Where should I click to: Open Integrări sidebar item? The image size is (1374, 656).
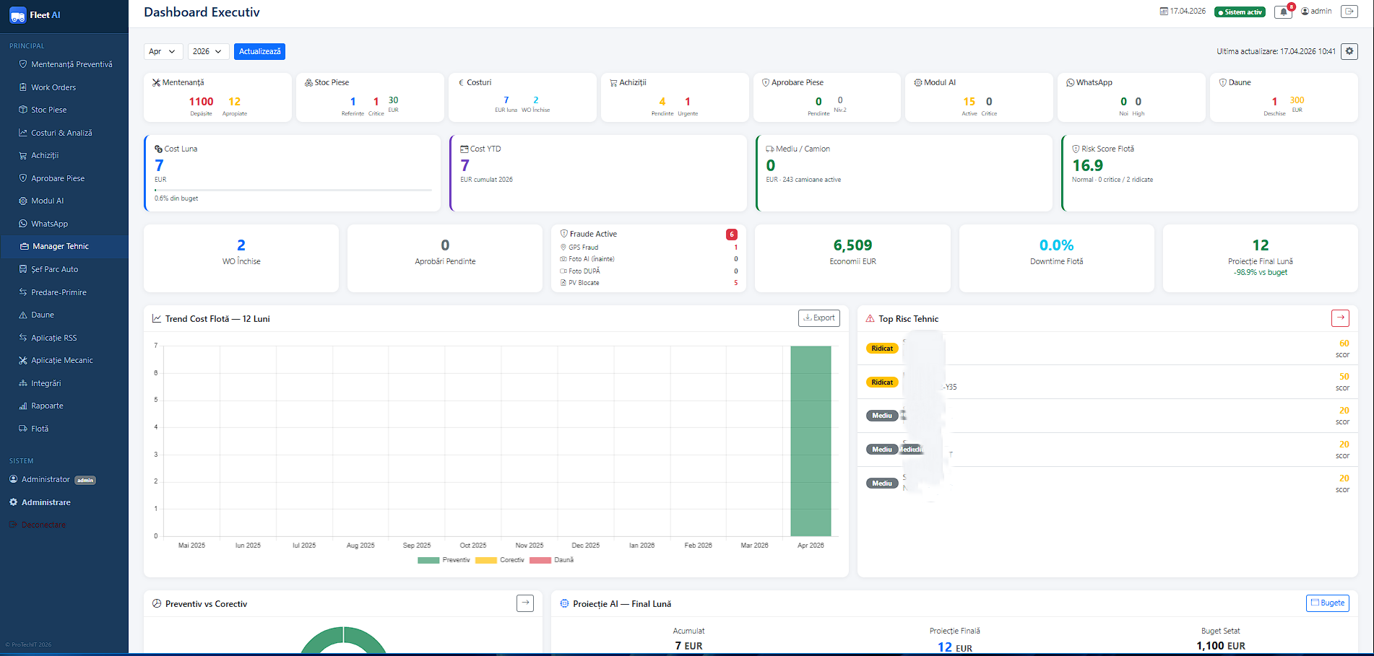pos(64,383)
